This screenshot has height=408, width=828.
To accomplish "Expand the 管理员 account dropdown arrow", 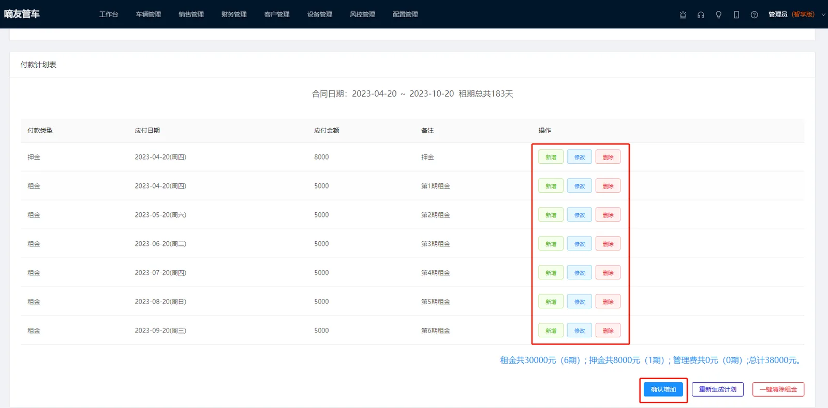I will click(x=823, y=14).
